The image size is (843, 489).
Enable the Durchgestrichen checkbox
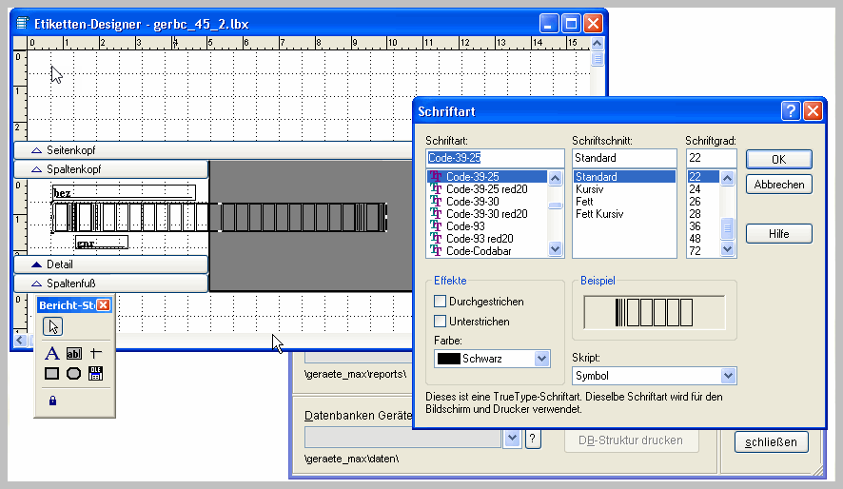point(441,302)
